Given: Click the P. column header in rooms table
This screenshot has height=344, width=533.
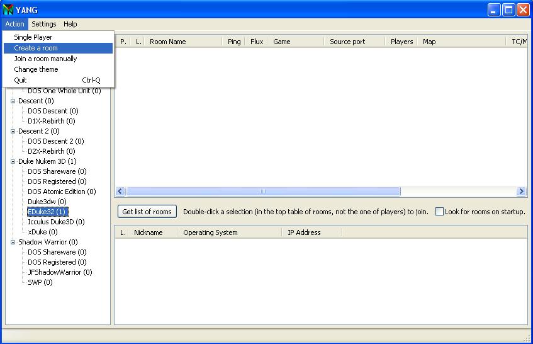Looking at the screenshot, I should (123, 42).
